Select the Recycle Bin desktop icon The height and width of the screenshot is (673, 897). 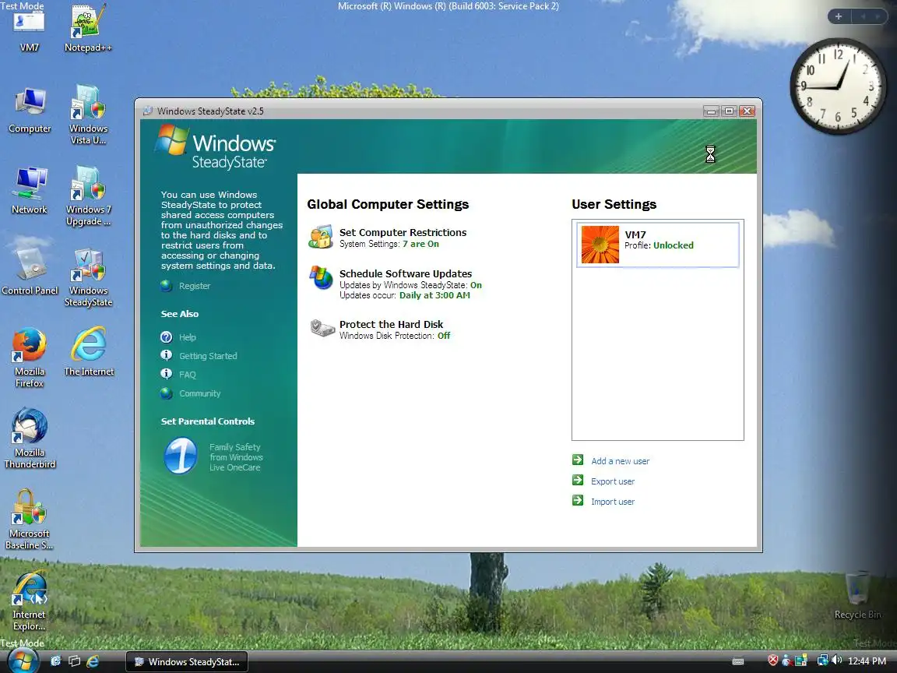point(857,595)
